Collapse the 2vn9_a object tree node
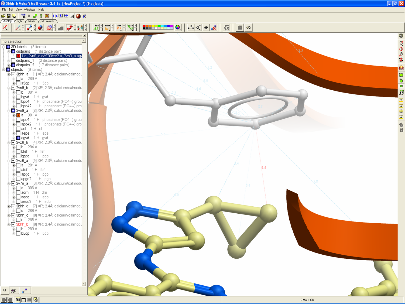 tap(9, 111)
